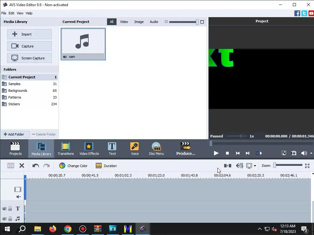The width and height of the screenshot is (314, 235).
Task: Click zoom to fit timeline icon
Action: pos(307,166)
